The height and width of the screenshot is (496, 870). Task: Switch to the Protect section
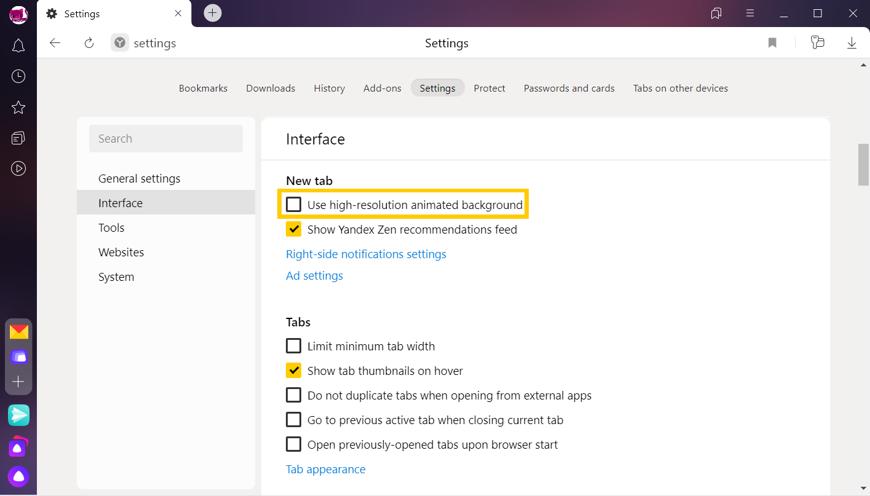pos(489,88)
